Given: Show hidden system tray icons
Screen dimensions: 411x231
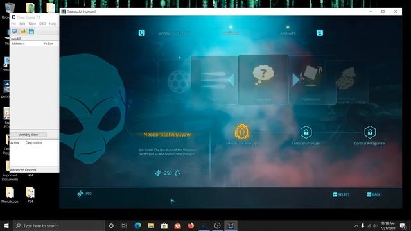Looking at the screenshot, I should coord(356,225).
